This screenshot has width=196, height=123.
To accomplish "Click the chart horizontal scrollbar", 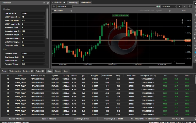I will tap(170, 67).
